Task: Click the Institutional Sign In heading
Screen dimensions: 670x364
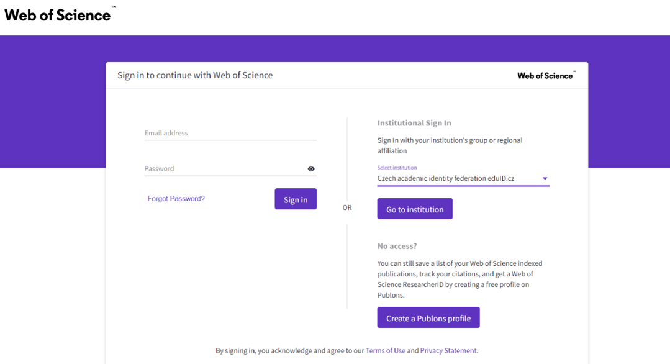Action: [414, 123]
